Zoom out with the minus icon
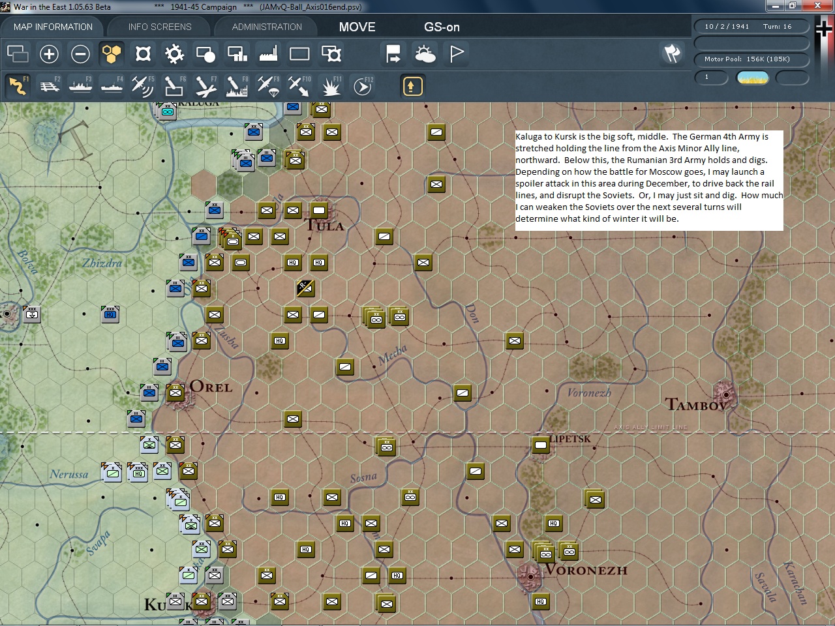This screenshot has width=835, height=626. pos(80,53)
